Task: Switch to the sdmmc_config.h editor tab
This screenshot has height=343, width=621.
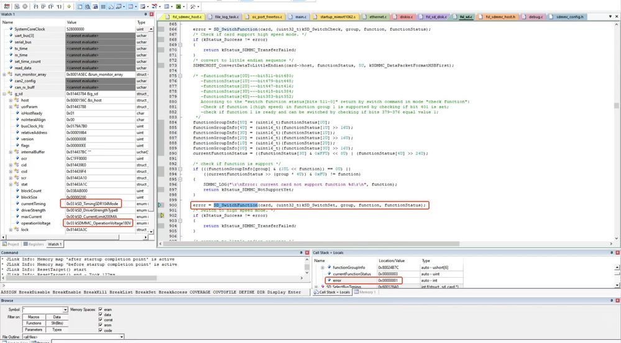Action: (569, 17)
